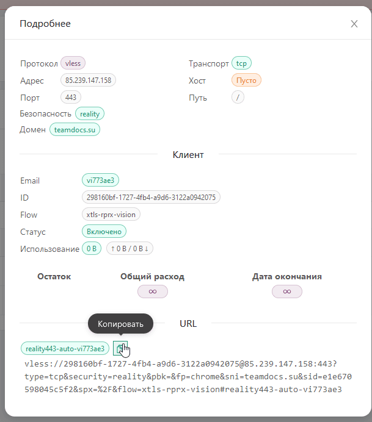The width and height of the screenshot is (372, 422).
Task: Click the port 443 tag
Action: click(71, 97)
